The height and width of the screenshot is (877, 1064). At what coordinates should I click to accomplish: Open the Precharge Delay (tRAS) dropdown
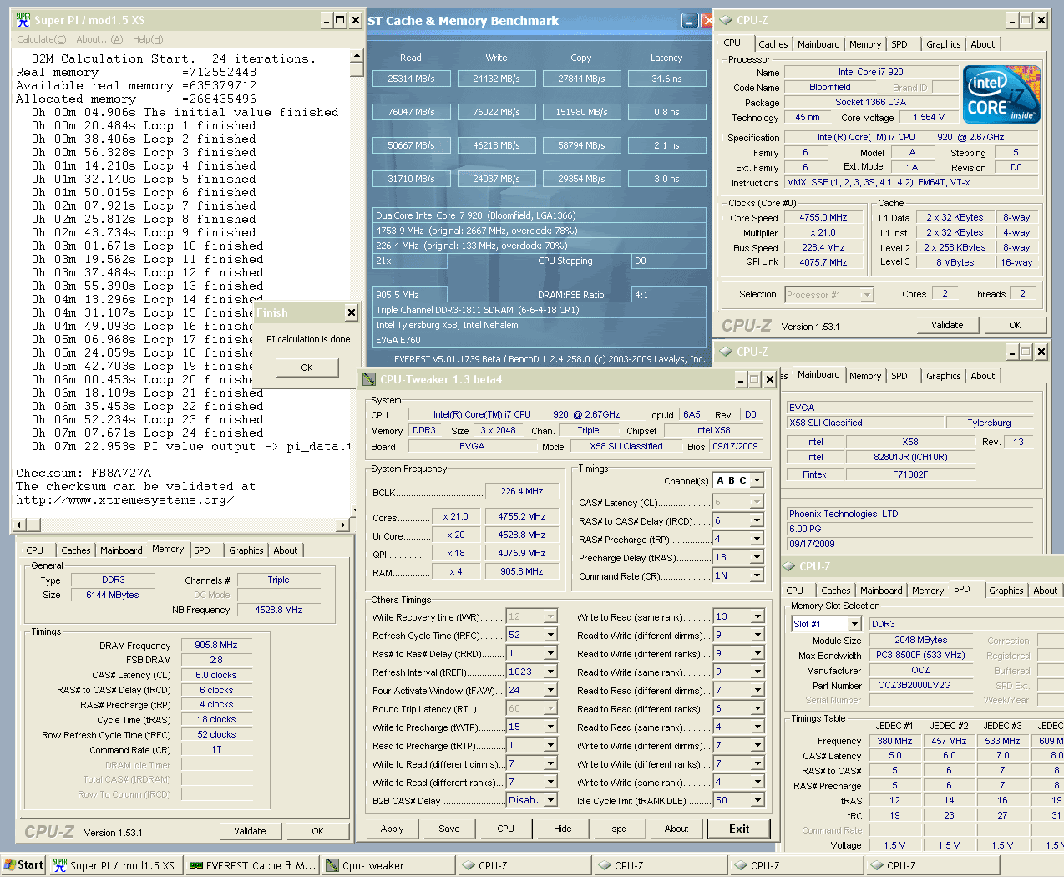point(757,557)
